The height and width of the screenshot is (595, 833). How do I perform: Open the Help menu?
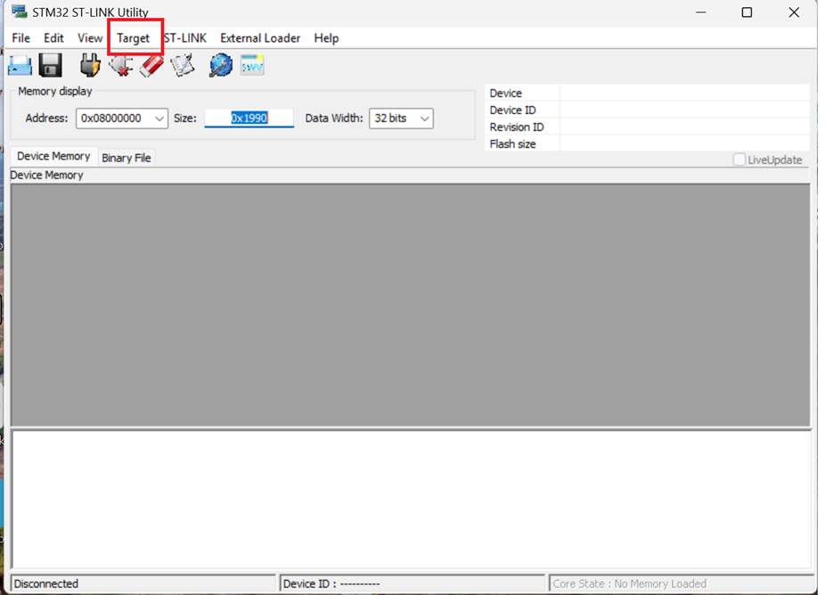coord(326,38)
